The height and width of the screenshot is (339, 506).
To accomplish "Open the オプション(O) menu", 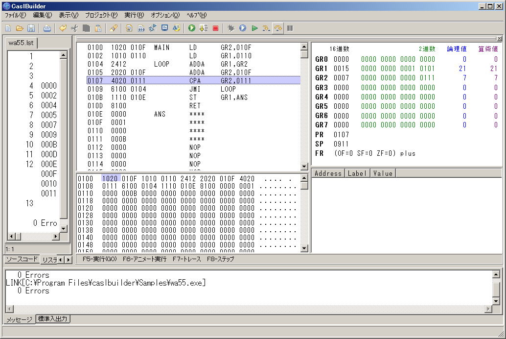I will click(x=165, y=15).
